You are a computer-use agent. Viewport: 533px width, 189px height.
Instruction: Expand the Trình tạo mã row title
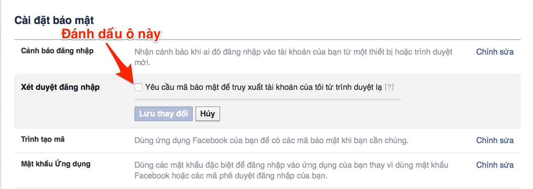43,139
